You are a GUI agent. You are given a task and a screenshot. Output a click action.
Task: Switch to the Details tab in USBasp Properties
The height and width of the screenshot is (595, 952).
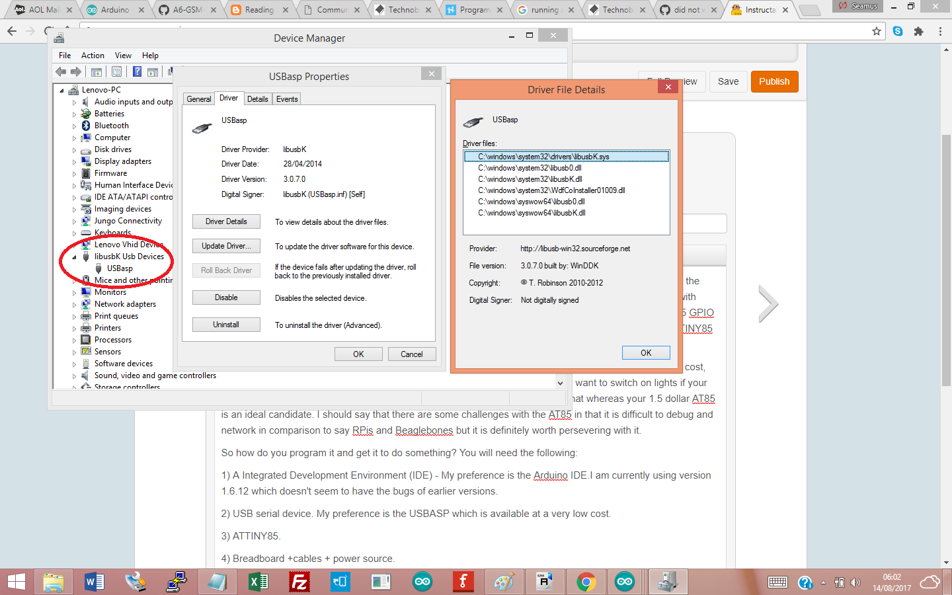[258, 99]
